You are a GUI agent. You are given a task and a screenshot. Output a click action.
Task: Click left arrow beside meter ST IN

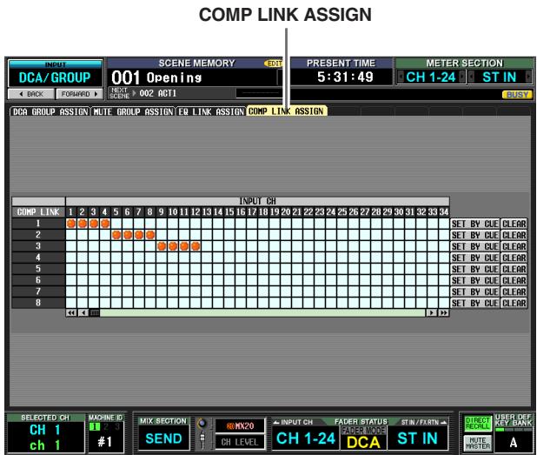click(x=471, y=77)
